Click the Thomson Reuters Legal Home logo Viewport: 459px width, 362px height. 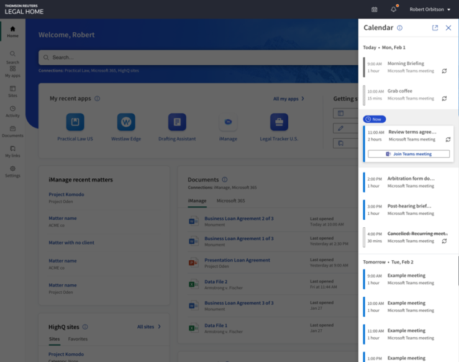(24, 10)
